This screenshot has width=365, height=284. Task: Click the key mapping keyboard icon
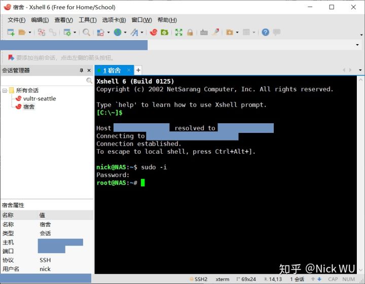pos(204,32)
